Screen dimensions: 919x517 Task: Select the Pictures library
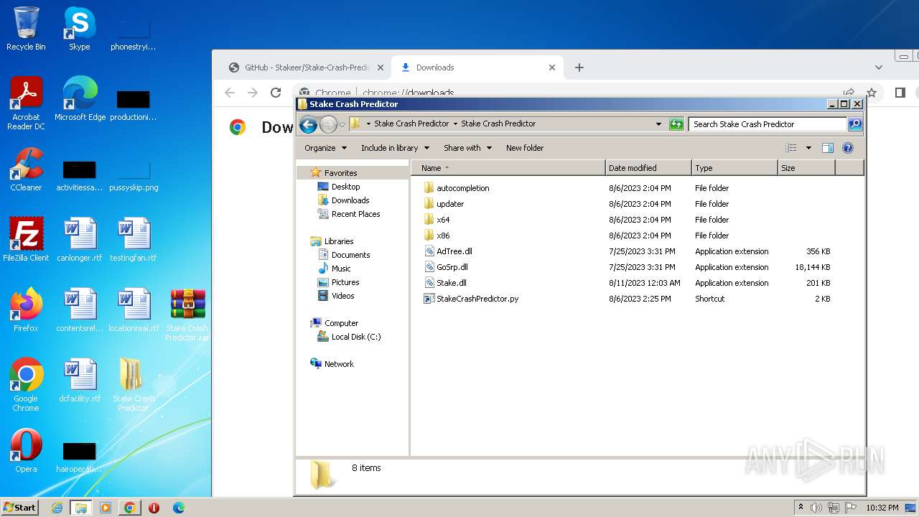click(x=345, y=282)
